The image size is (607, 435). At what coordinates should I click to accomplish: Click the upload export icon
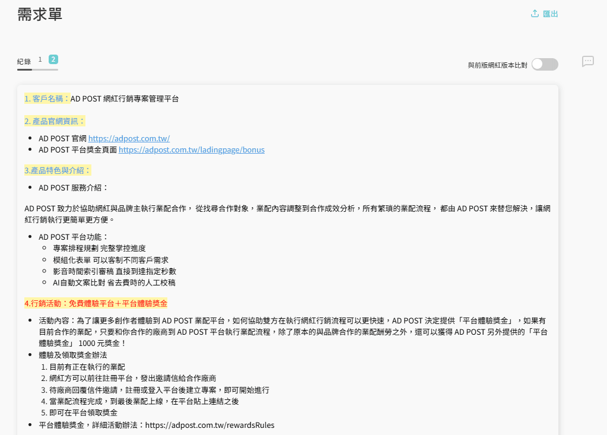tap(535, 13)
